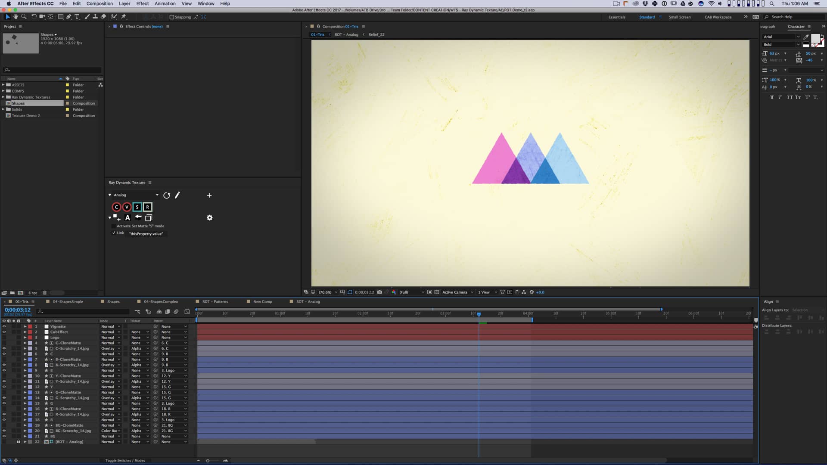The image size is (827, 465).
Task: Check Activate Set Matte "S" mode
Action: pos(113,226)
